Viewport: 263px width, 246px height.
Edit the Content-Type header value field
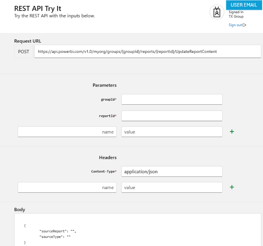pyautogui.click(x=172, y=171)
